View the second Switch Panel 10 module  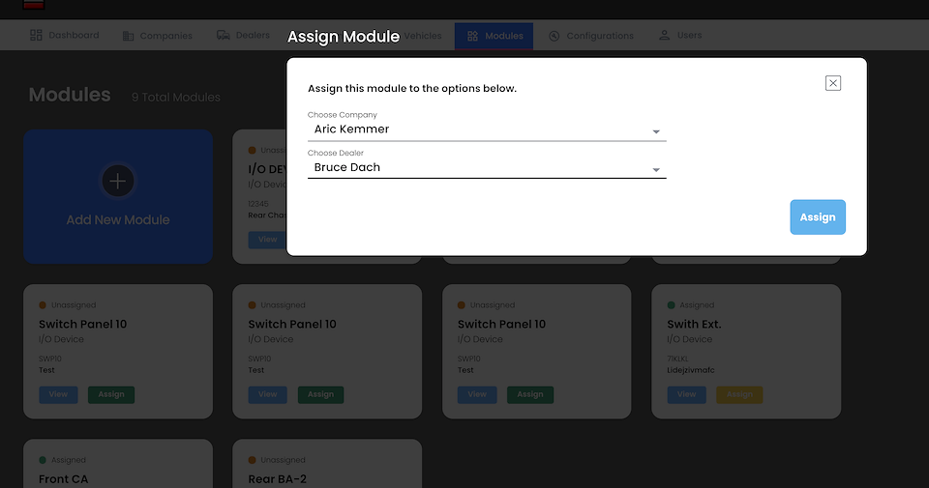point(267,394)
